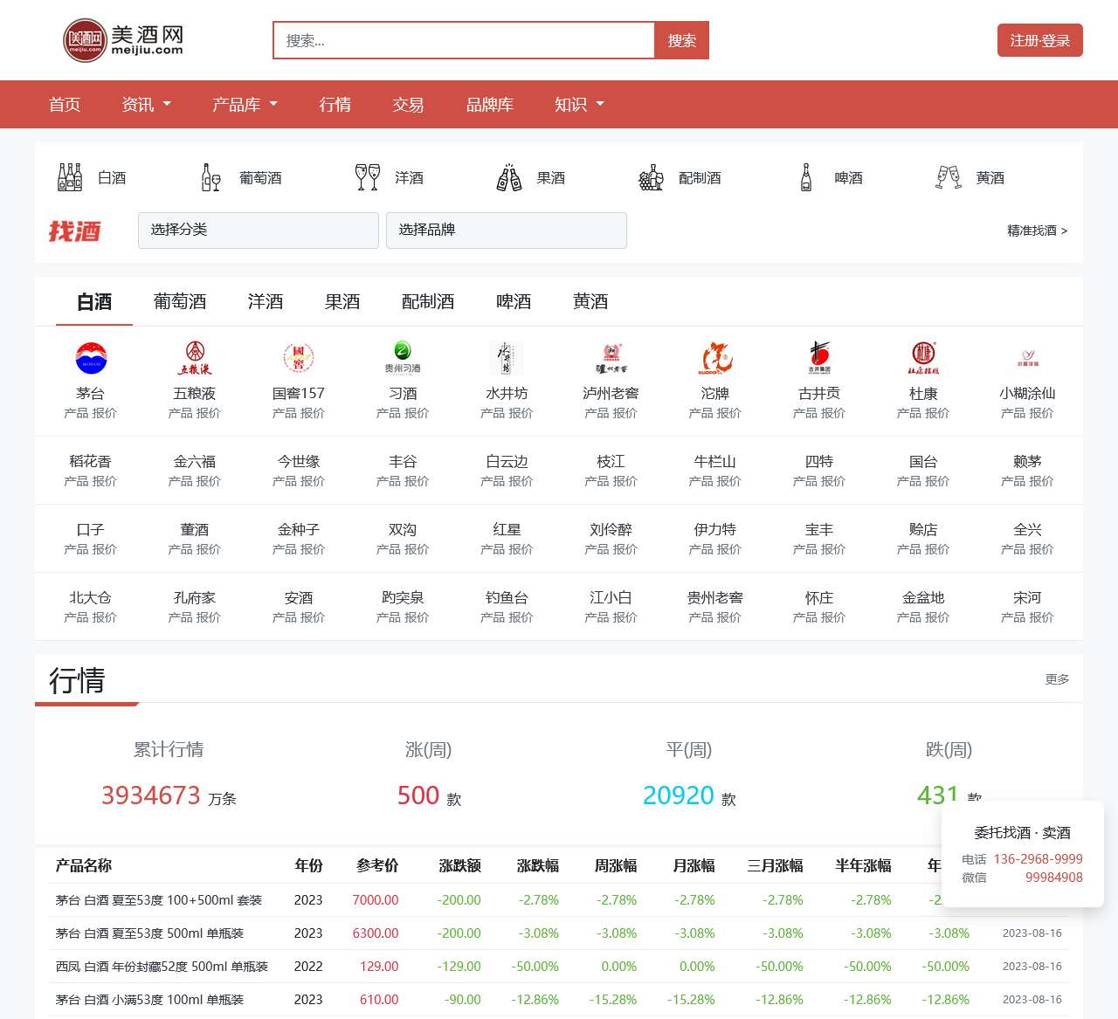The width and height of the screenshot is (1118, 1019).
Task: Click the 葡萄酒 wine glass icon
Action: click(209, 176)
